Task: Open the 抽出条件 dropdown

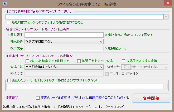Action: (64, 41)
